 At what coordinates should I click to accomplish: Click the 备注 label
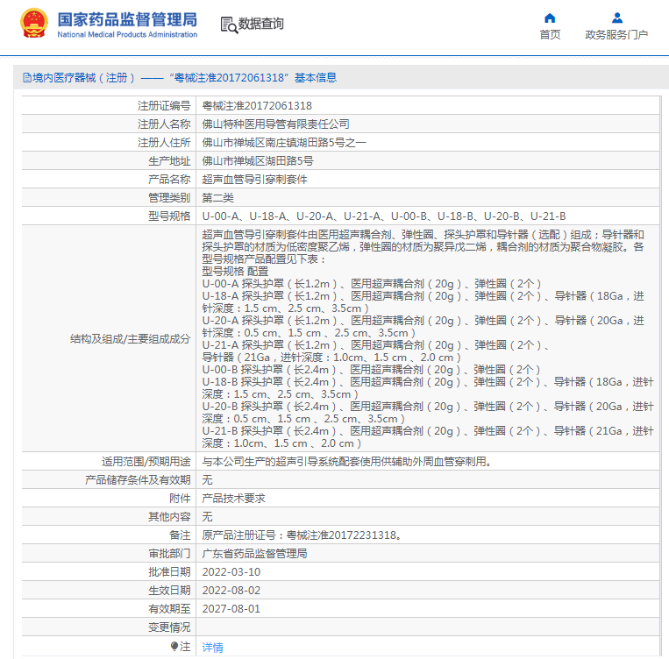click(180, 535)
